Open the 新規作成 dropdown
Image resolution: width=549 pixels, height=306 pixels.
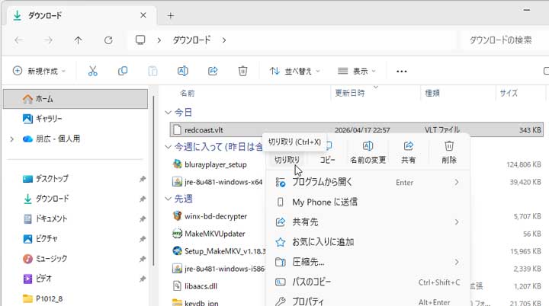pos(39,71)
